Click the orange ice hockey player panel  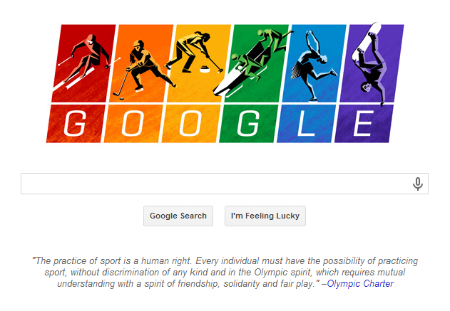[x=141, y=63]
